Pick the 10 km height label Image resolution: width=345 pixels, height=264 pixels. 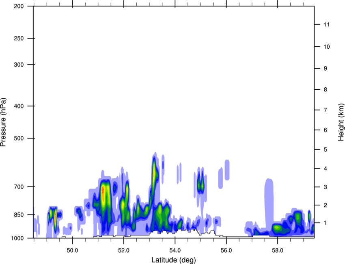click(327, 47)
